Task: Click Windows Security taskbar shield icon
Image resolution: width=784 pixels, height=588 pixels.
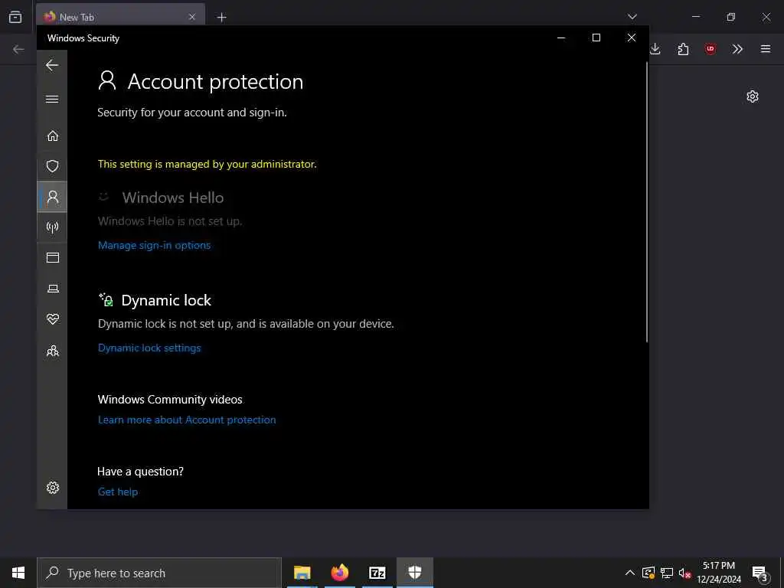Action: click(x=414, y=573)
